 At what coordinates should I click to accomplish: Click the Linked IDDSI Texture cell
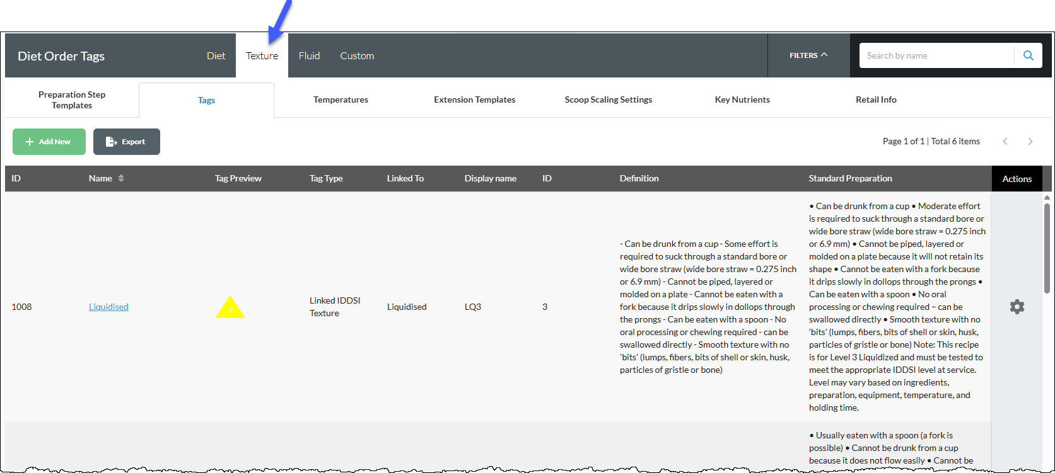pyautogui.click(x=335, y=307)
